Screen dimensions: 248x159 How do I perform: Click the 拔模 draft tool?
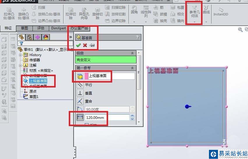(x=160, y=14)
